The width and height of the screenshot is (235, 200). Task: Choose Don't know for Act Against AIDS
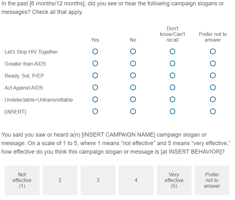pos(172,87)
